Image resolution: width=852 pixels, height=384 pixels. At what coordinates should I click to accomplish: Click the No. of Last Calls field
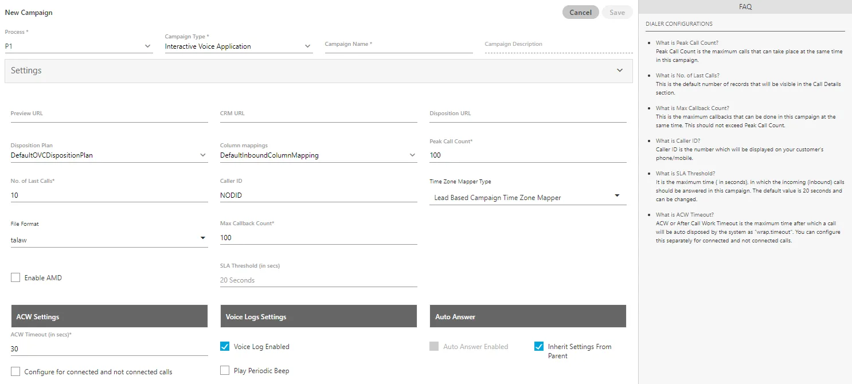click(109, 195)
